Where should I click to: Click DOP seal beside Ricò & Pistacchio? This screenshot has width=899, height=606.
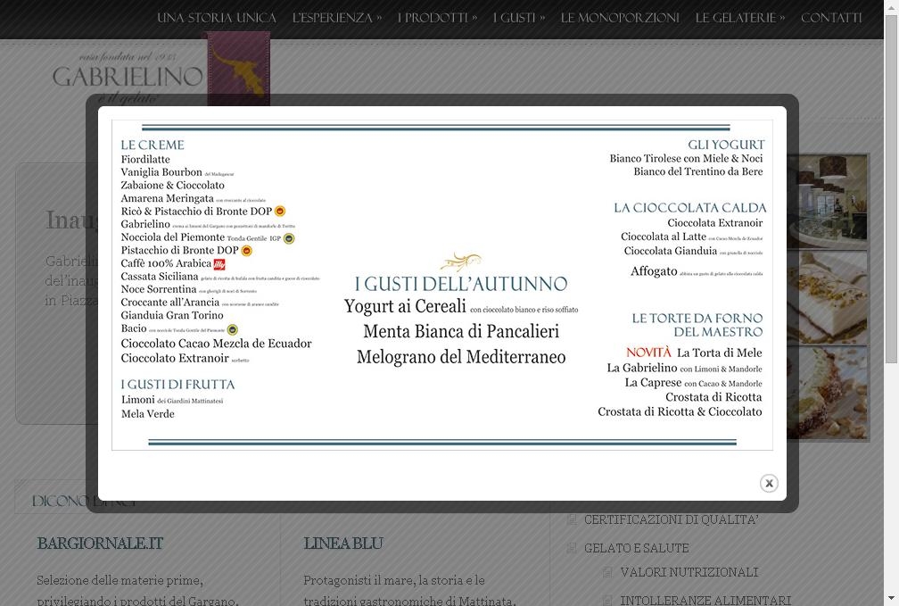(280, 212)
